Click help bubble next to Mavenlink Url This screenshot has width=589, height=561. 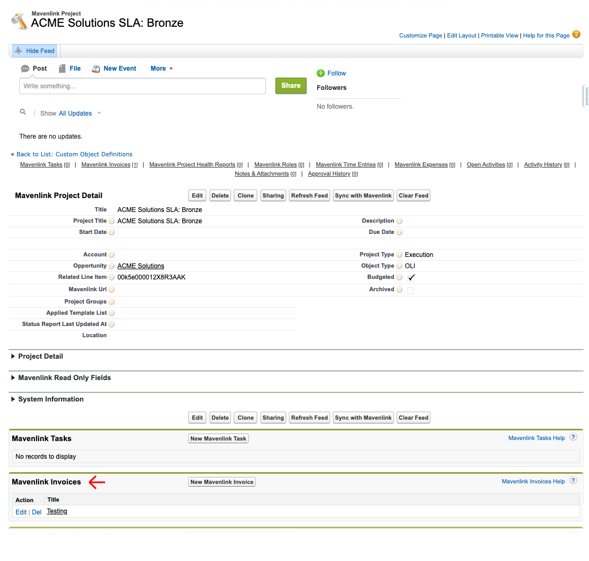click(x=111, y=290)
